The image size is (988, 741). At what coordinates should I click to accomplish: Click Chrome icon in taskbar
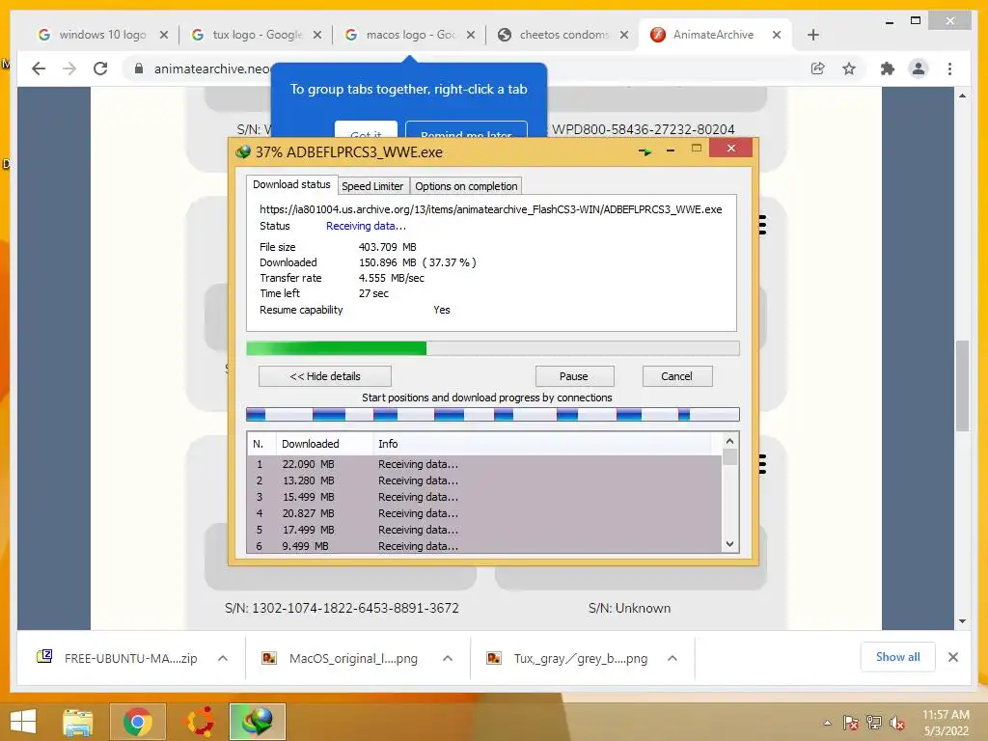point(137,722)
